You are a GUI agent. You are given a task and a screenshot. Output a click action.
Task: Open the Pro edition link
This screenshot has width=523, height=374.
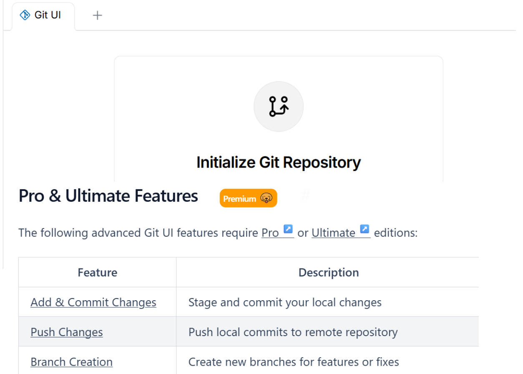pyautogui.click(x=270, y=233)
